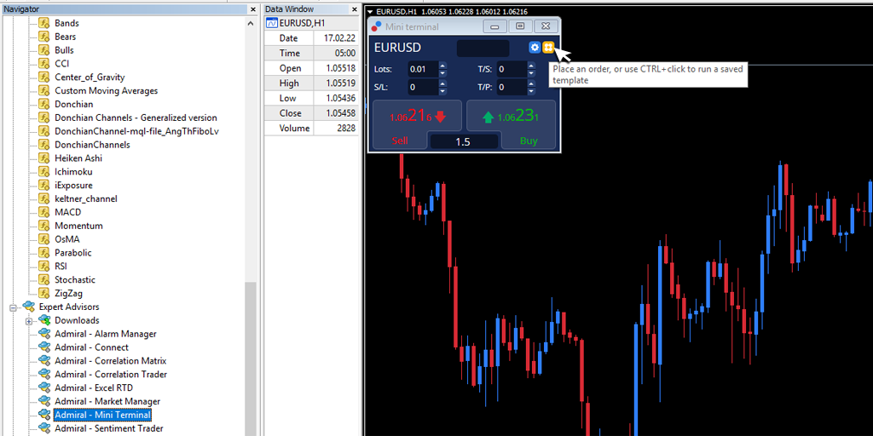Click the Navigator scroll up arrow
The width and height of the screenshot is (873, 436).
(x=250, y=23)
